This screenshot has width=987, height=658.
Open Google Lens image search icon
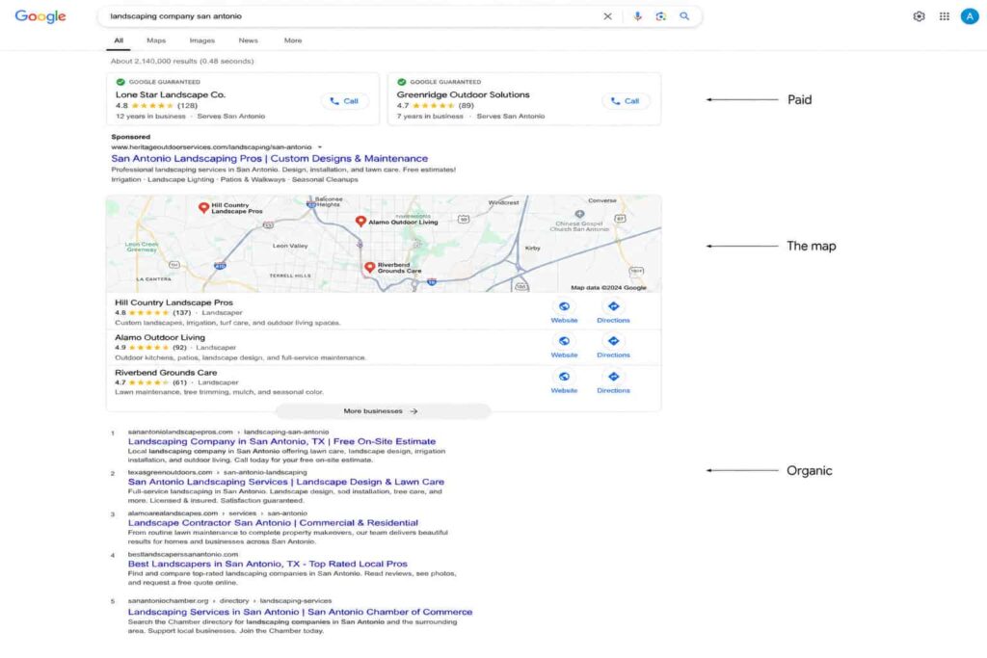pos(660,16)
